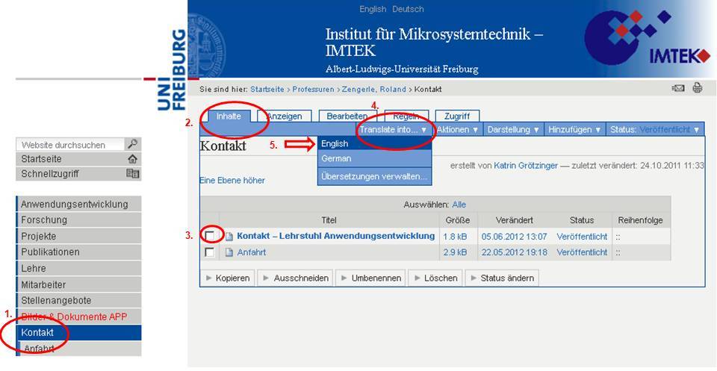
Task: Open the Katrin Grötzinger author link
Action: pyautogui.click(x=526, y=166)
